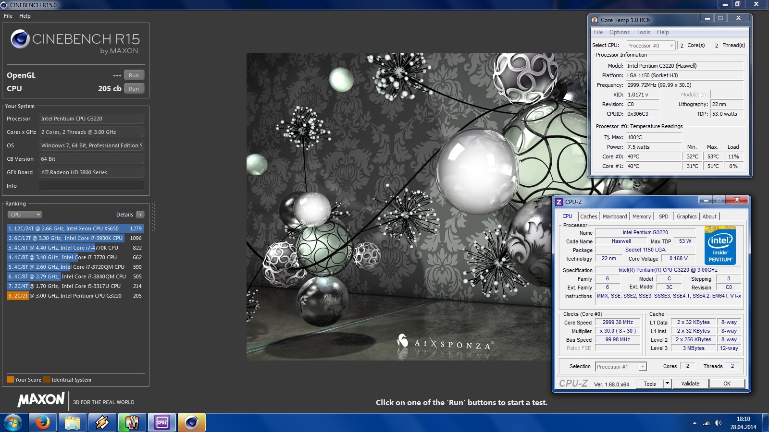Image resolution: width=769 pixels, height=432 pixels.
Task: Select ranking entry Pentium CPU G3220
Action: (x=75, y=296)
